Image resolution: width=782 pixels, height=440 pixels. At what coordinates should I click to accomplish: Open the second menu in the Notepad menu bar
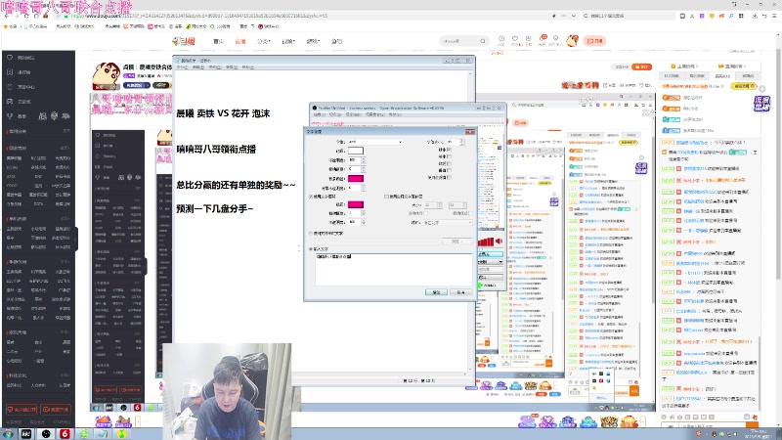click(x=198, y=66)
